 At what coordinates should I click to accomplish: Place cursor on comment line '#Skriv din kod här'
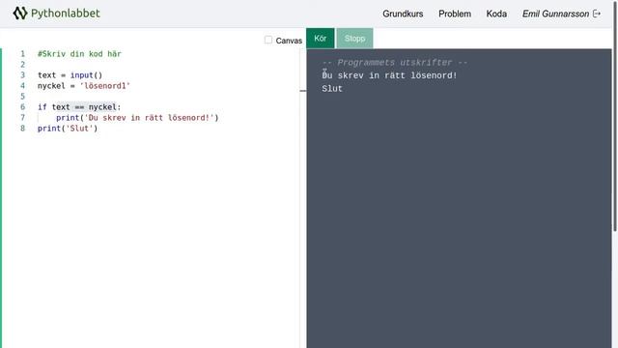pos(79,54)
